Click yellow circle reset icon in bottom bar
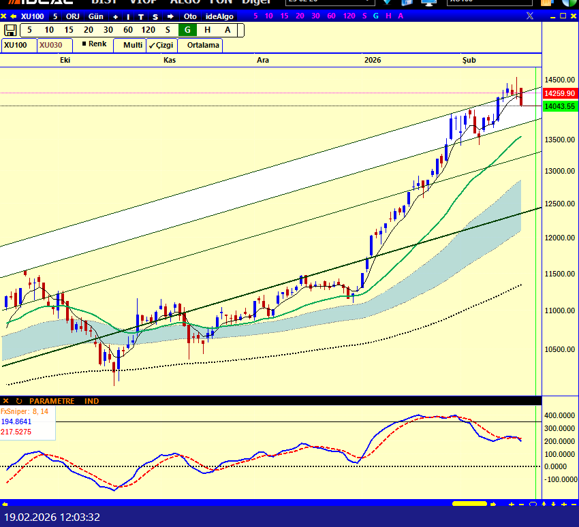Viewport: 579px width, 527px height. pyautogui.click(x=533, y=504)
